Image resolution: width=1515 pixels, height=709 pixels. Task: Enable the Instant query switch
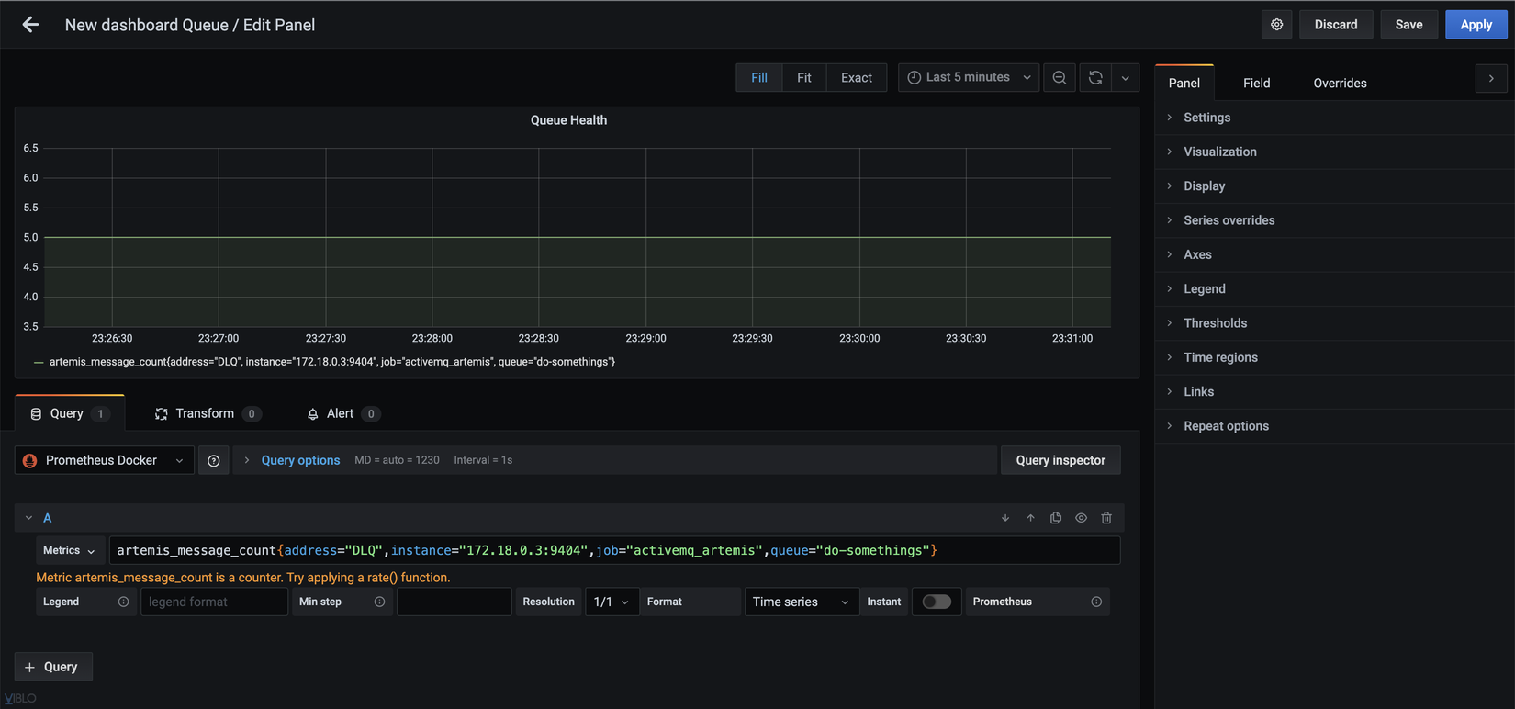pos(936,602)
